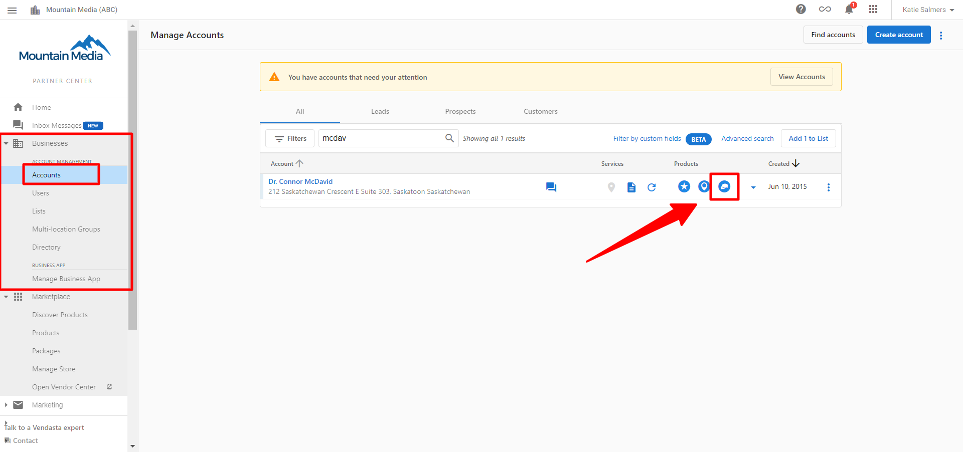
Task: Click Create account button
Action: 899,35
